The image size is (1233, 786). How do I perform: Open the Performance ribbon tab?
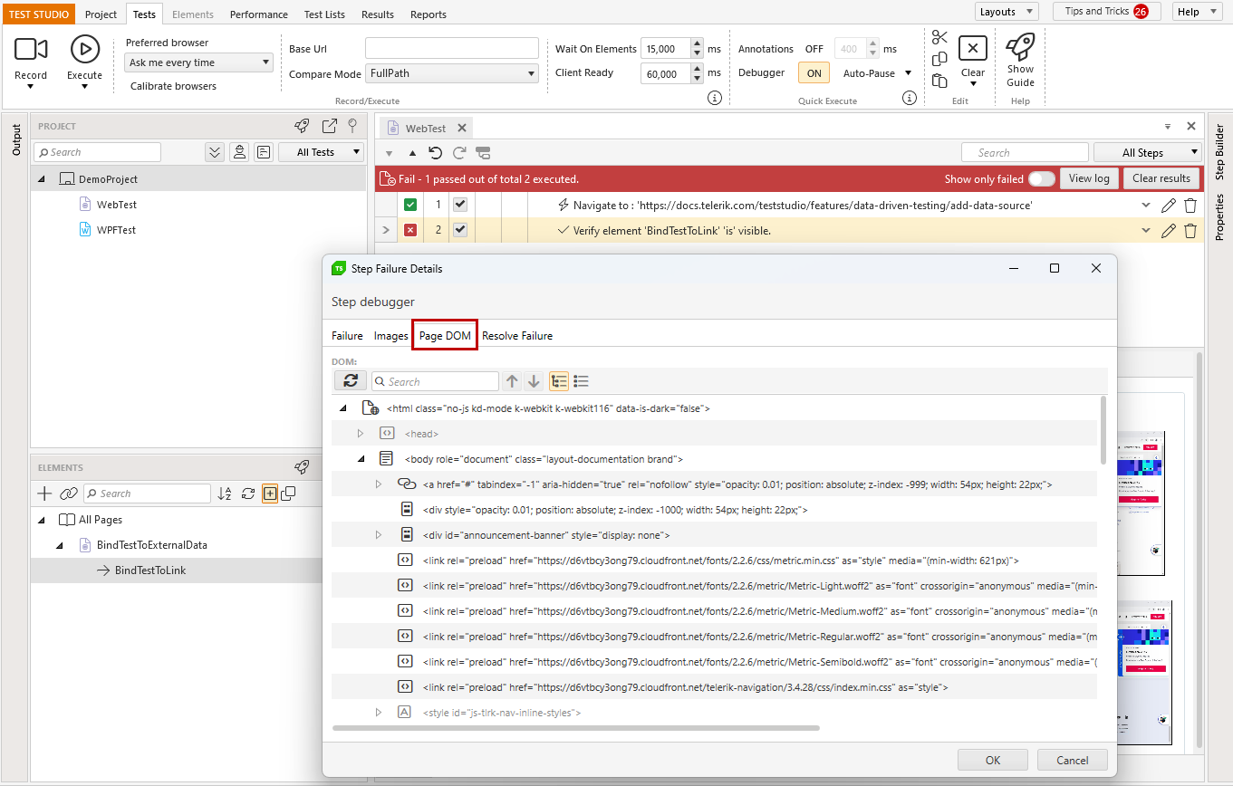pos(259,14)
